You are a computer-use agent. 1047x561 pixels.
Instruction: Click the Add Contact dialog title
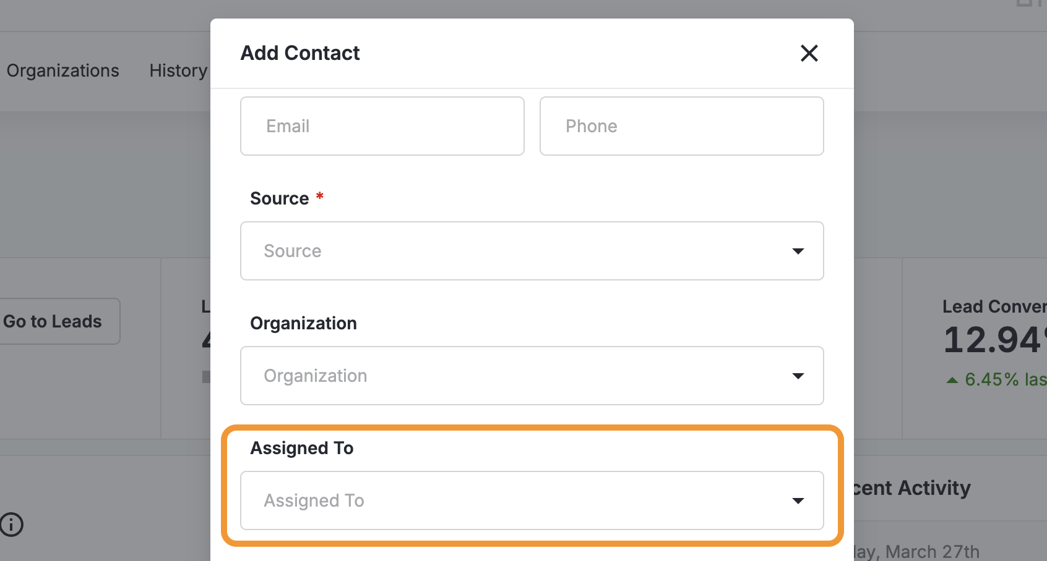click(300, 53)
